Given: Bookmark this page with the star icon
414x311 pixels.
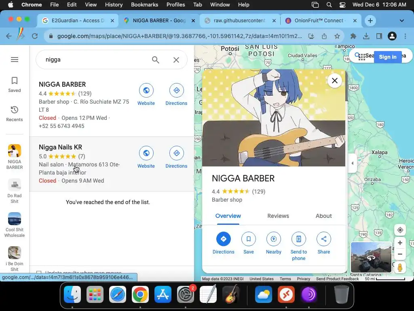Looking at the screenshot, I should click(x=337, y=36).
